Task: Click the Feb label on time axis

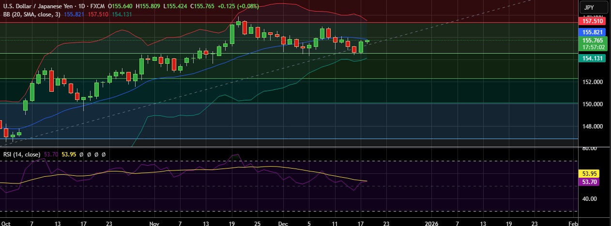Action: (x=573, y=224)
